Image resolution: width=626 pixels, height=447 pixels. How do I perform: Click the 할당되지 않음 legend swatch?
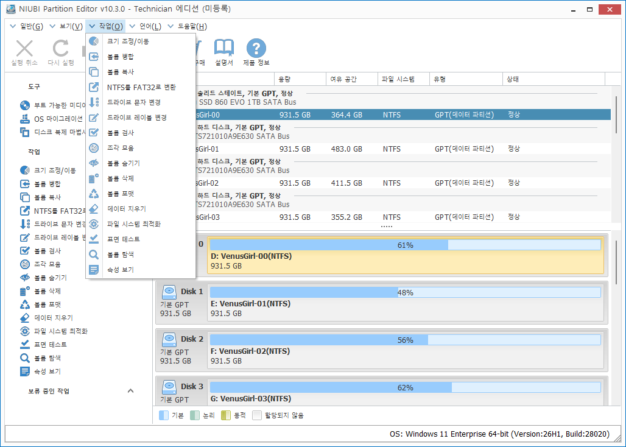tap(257, 415)
